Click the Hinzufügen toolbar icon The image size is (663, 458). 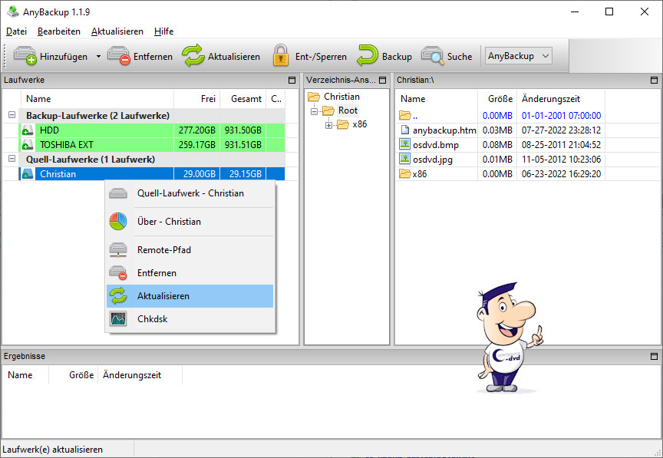click(x=25, y=56)
